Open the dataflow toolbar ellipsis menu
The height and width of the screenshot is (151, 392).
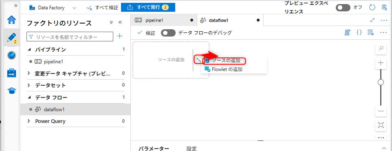point(383,32)
